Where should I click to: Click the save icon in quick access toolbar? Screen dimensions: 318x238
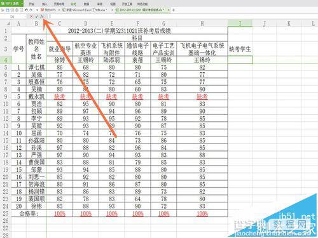[x=8, y=10]
